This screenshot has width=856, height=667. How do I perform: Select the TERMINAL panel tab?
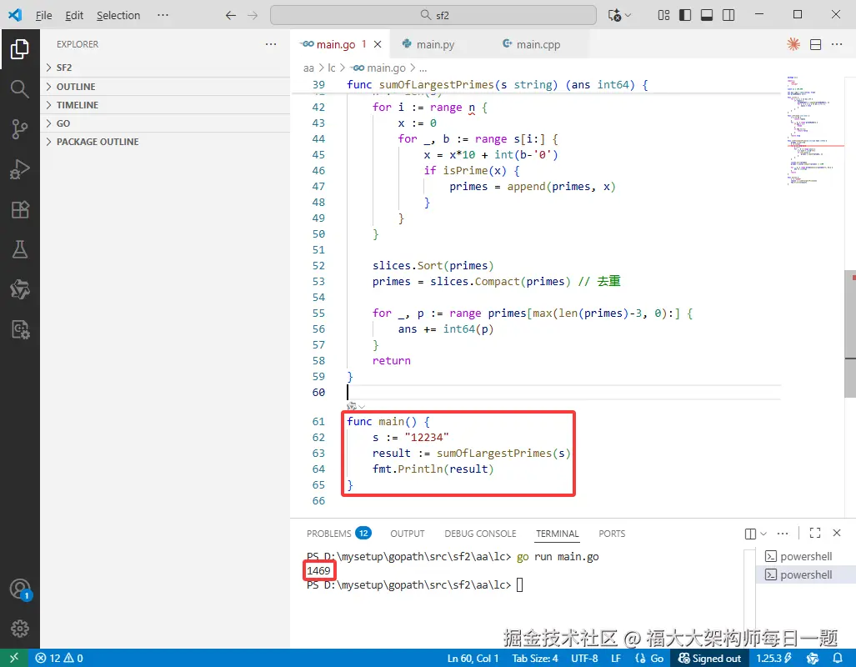(557, 533)
